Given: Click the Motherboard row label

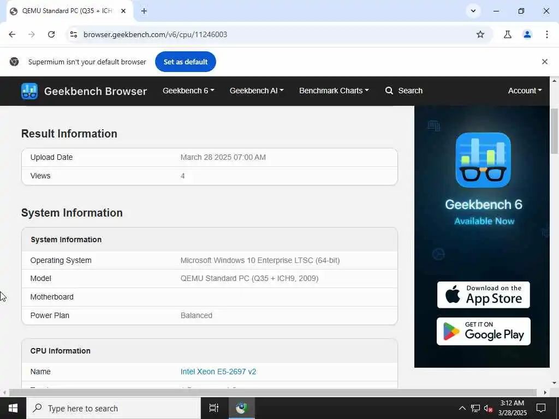Looking at the screenshot, I should [x=52, y=297].
